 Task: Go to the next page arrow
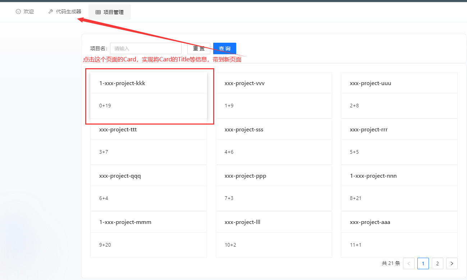pyautogui.click(x=452, y=263)
